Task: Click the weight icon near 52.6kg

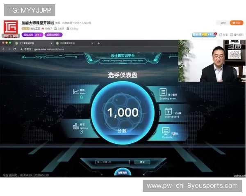Action: pos(68,29)
